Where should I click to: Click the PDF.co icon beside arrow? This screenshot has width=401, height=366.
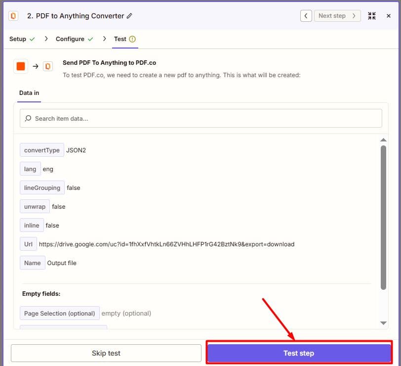[x=47, y=66]
